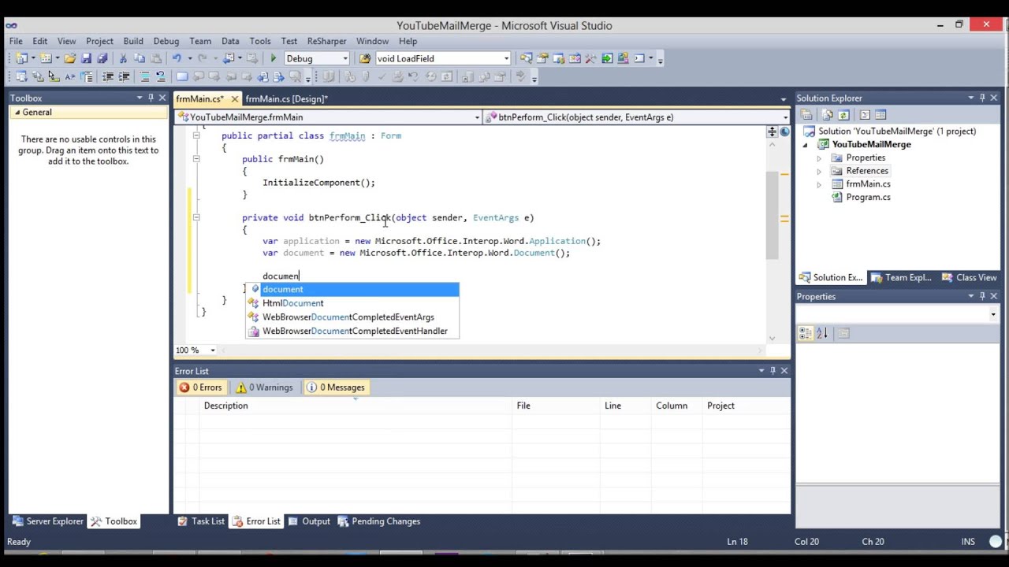This screenshot has height=567, width=1009.
Task: Start debugging with the green play icon
Action: (x=273, y=58)
